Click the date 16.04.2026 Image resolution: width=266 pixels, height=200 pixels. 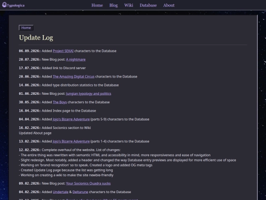(x=30, y=111)
